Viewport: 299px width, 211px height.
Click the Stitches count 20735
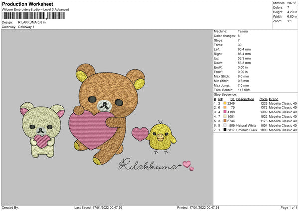(292, 3)
